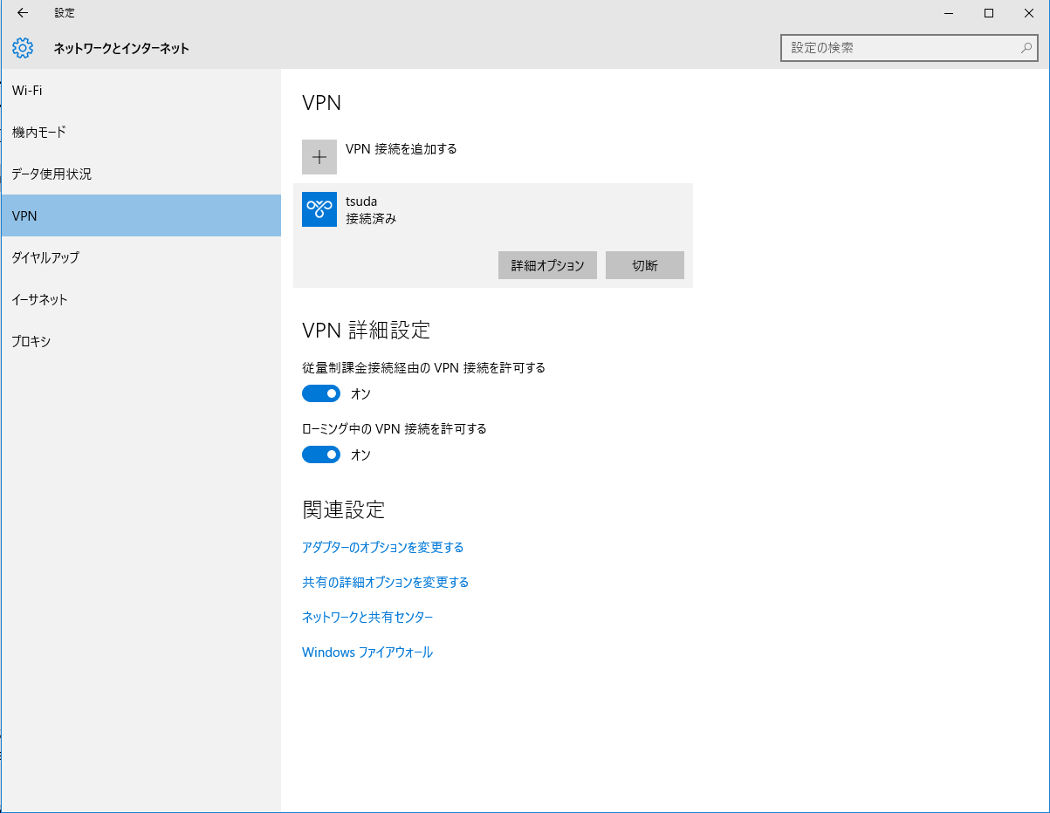
Task: Select the VPN sidebar item
Action: (x=24, y=215)
